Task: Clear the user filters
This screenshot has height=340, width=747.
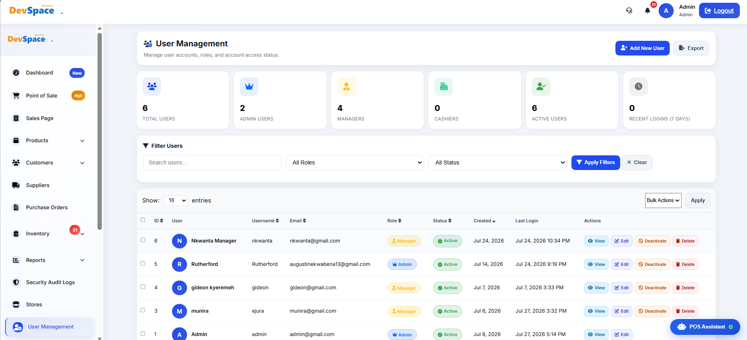Action: click(637, 162)
